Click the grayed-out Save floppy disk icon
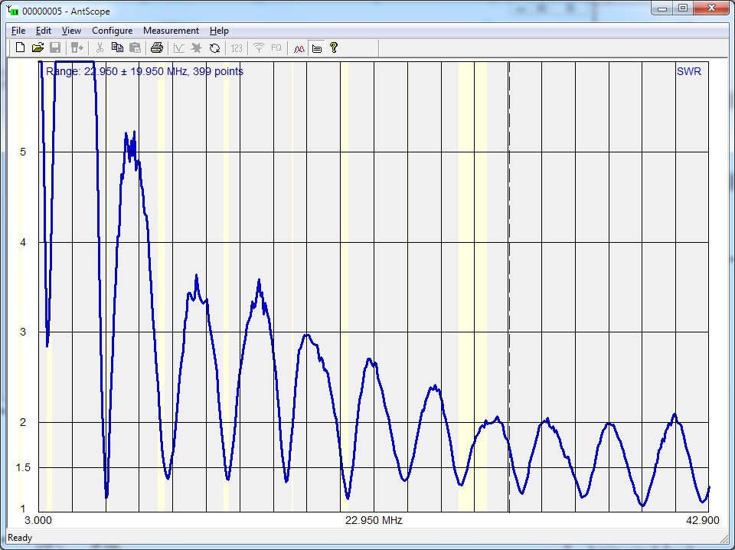 click(x=55, y=48)
